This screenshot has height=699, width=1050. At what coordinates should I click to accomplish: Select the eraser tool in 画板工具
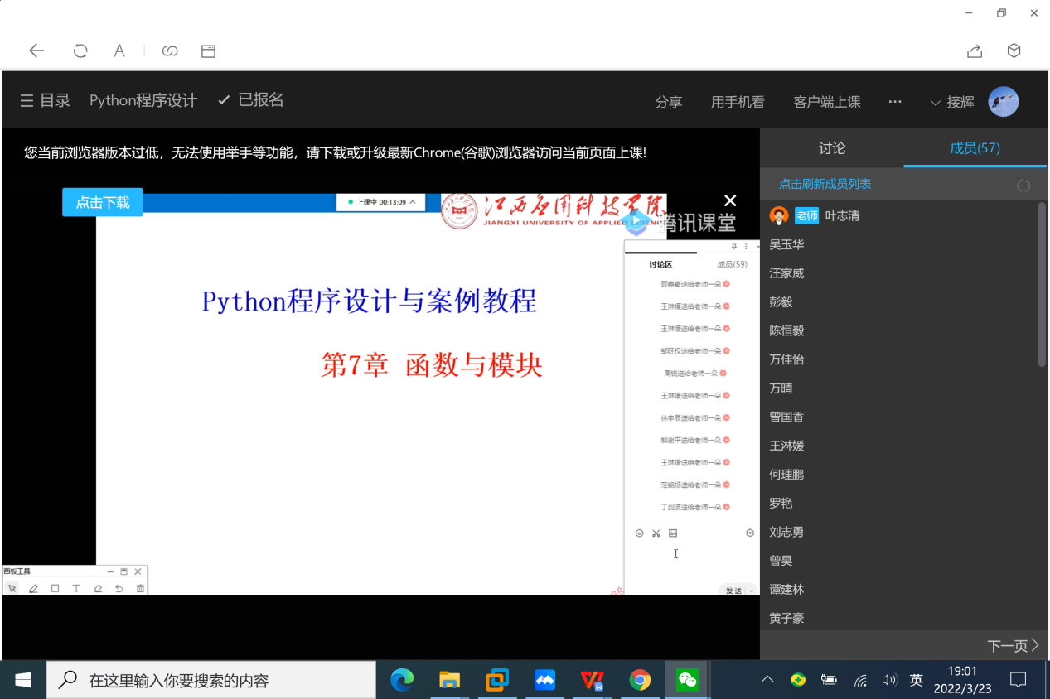(x=98, y=588)
